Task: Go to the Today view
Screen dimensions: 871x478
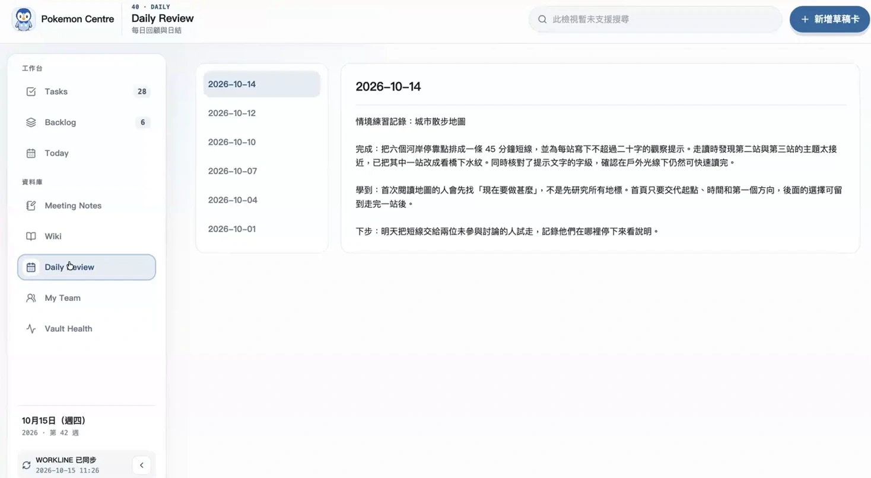Action: point(87,153)
